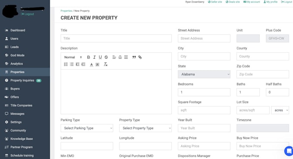Open the text color picker
Image resolution: width=293 pixels, height=159 pixels.
[x=91, y=65]
